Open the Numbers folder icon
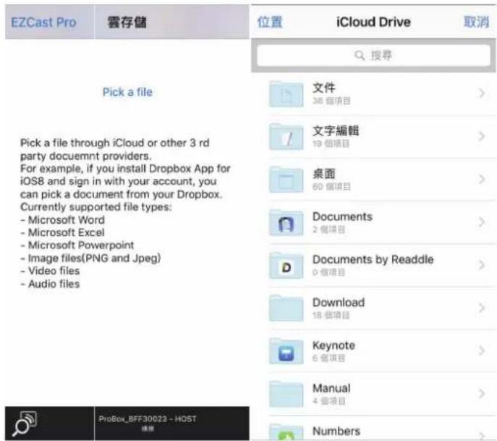This screenshot has height=441, width=497. pos(286,433)
